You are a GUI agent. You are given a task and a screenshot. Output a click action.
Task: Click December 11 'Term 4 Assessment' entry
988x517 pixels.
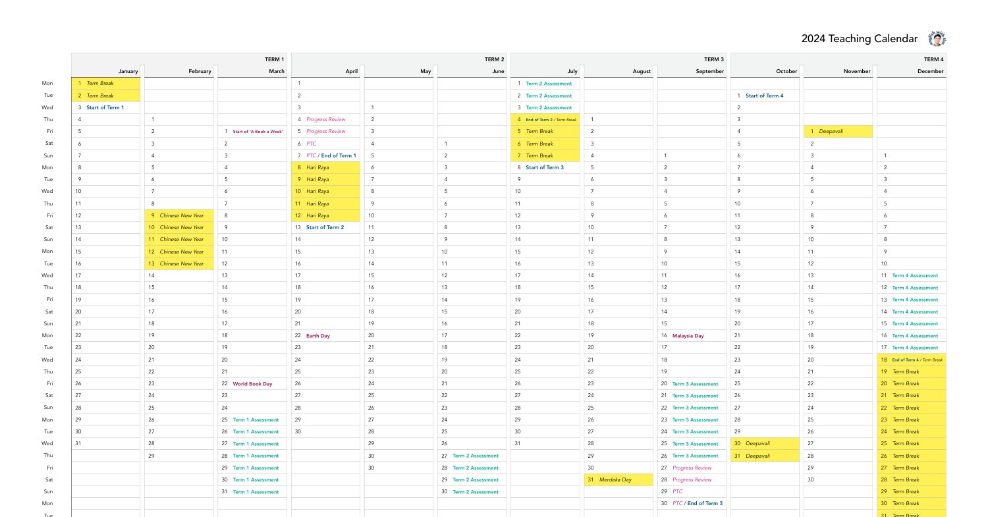(915, 275)
